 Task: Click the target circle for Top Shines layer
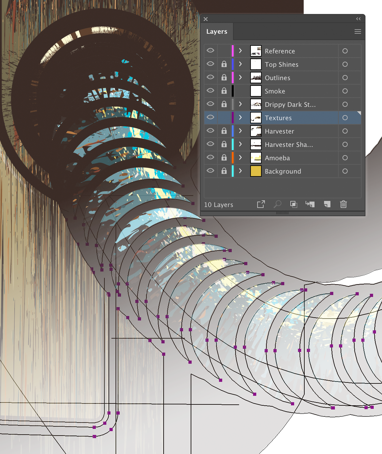[345, 64]
